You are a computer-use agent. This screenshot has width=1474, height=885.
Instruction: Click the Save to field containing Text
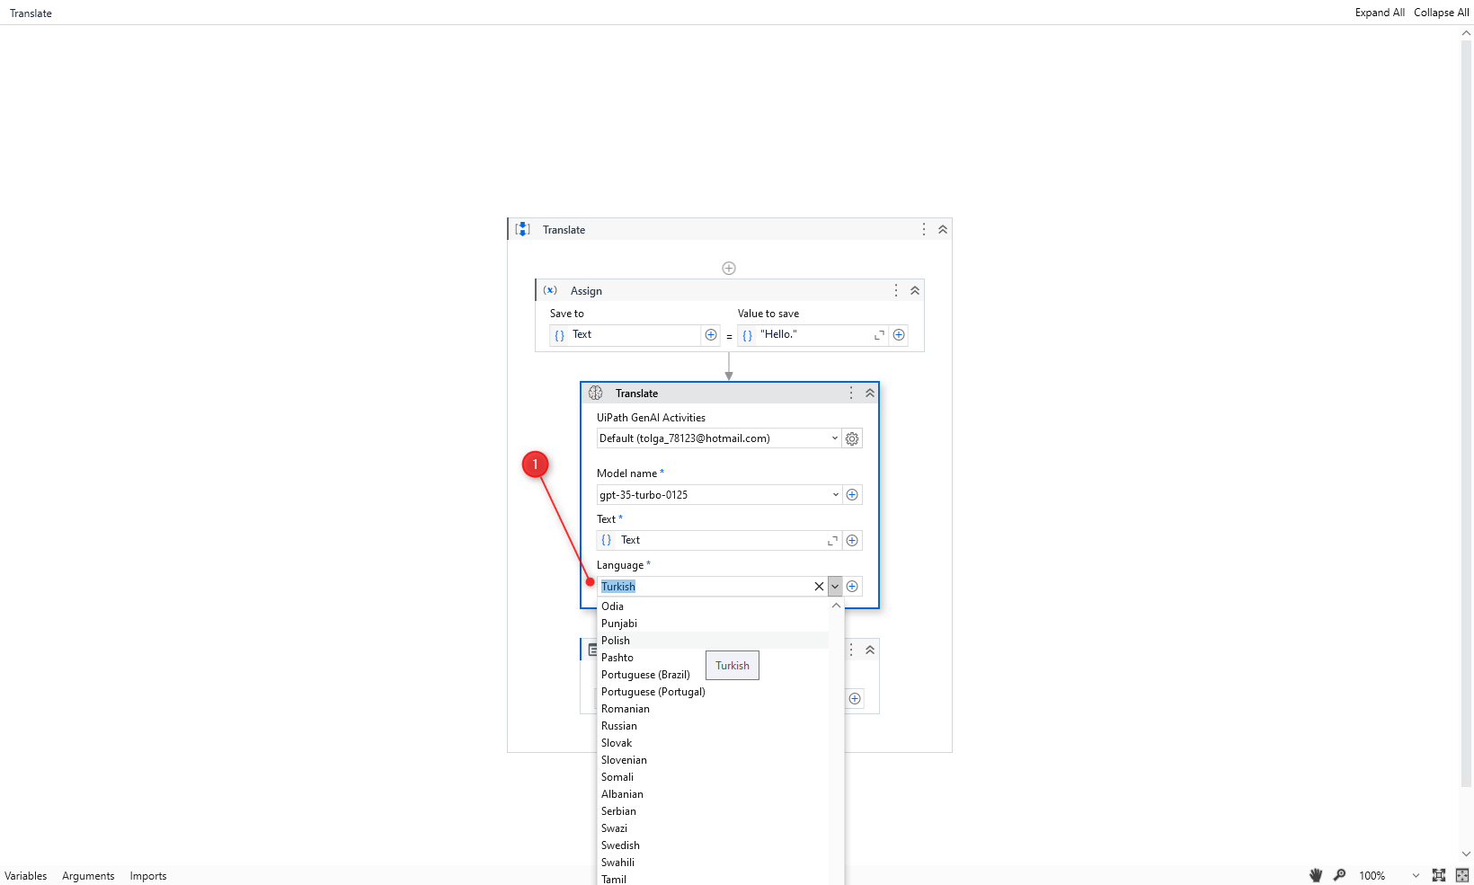coord(626,335)
